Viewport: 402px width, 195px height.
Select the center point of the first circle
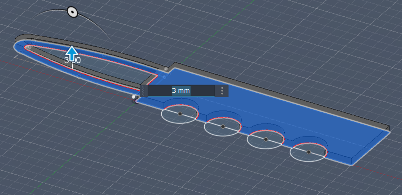pos(180,114)
